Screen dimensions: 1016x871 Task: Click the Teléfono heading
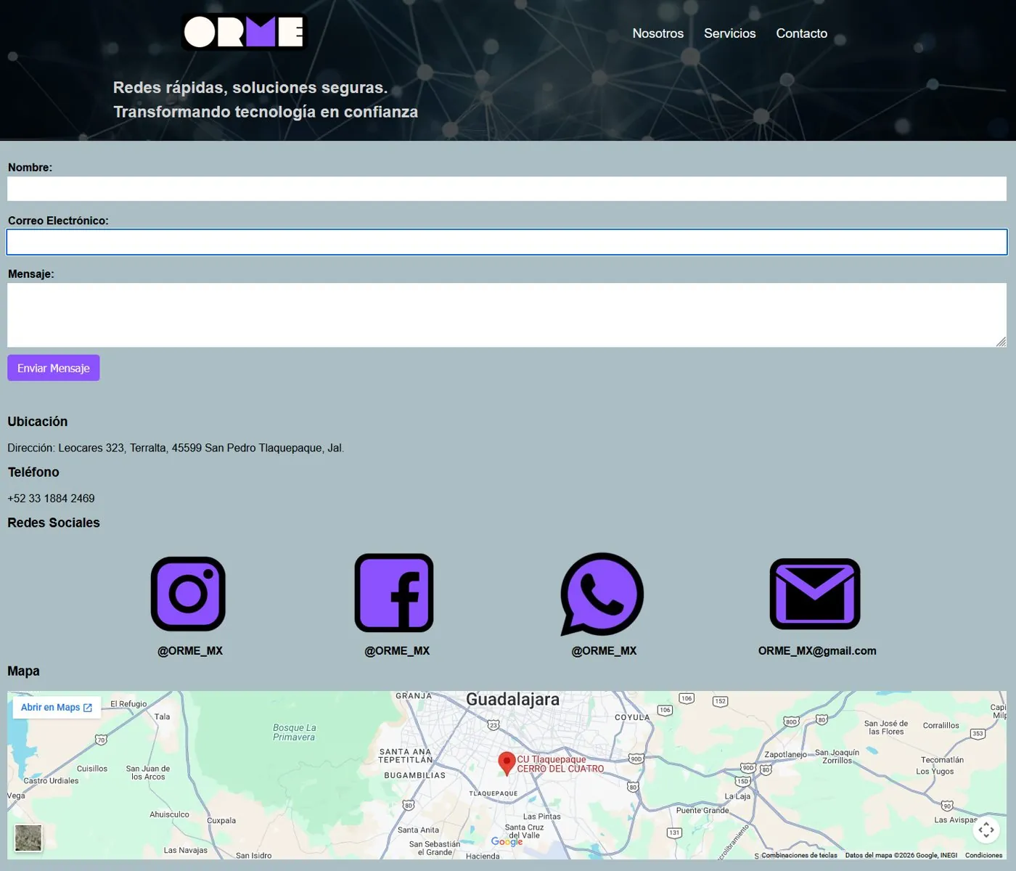click(x=33, y=473)
